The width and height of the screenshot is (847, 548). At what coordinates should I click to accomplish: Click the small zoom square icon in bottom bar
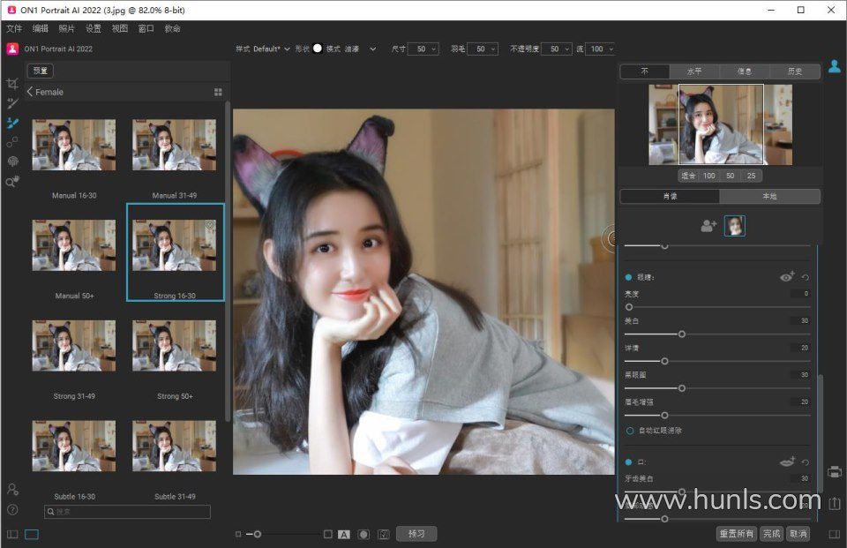pyautogui.click(x=238, y=534)
